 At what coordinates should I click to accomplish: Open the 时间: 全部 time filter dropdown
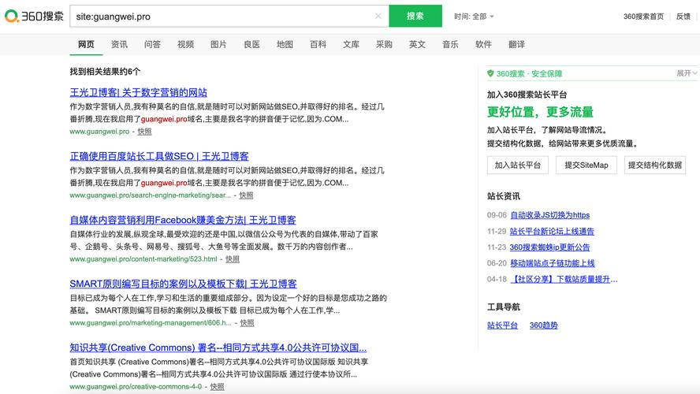[x=474, y=17]
